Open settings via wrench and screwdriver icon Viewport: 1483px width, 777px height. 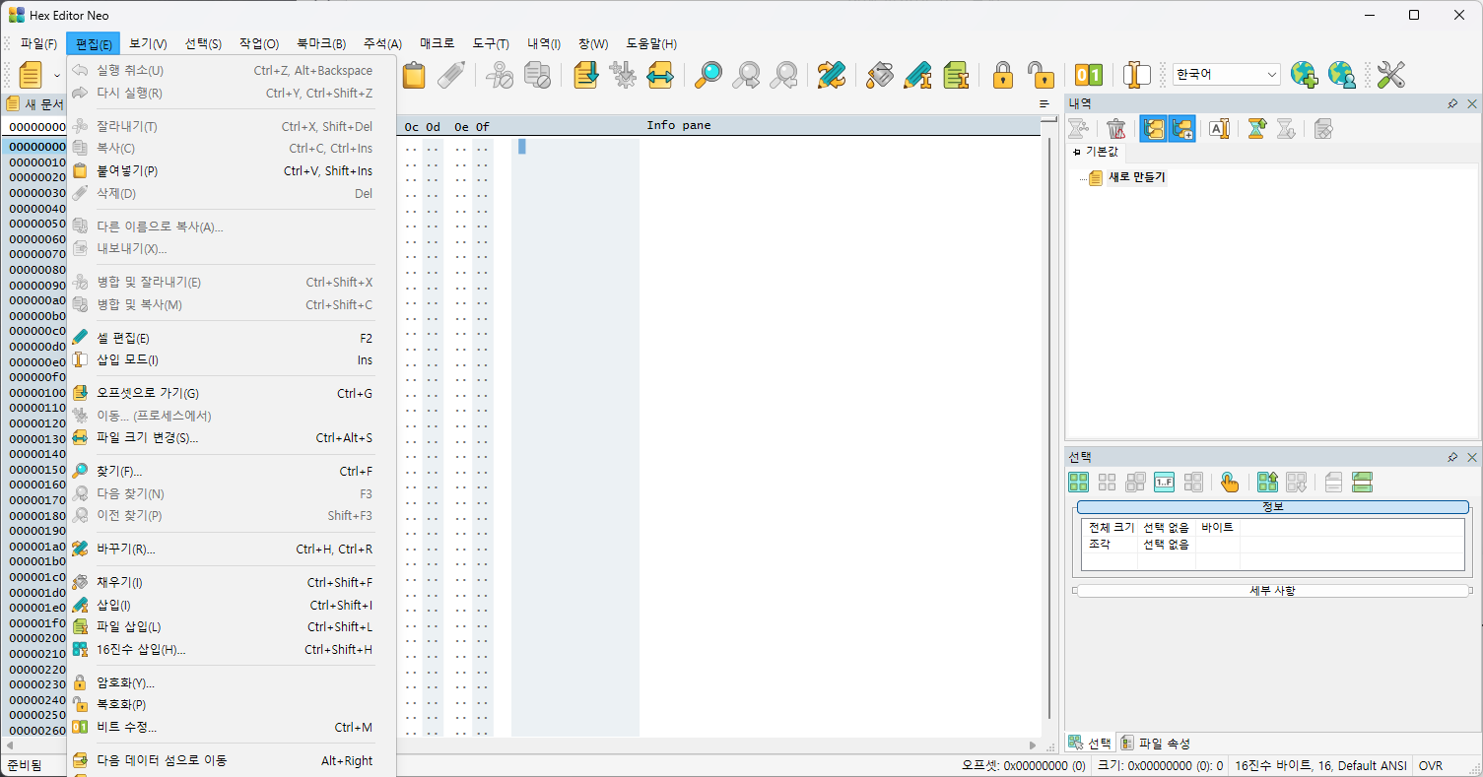[1390, 75]
